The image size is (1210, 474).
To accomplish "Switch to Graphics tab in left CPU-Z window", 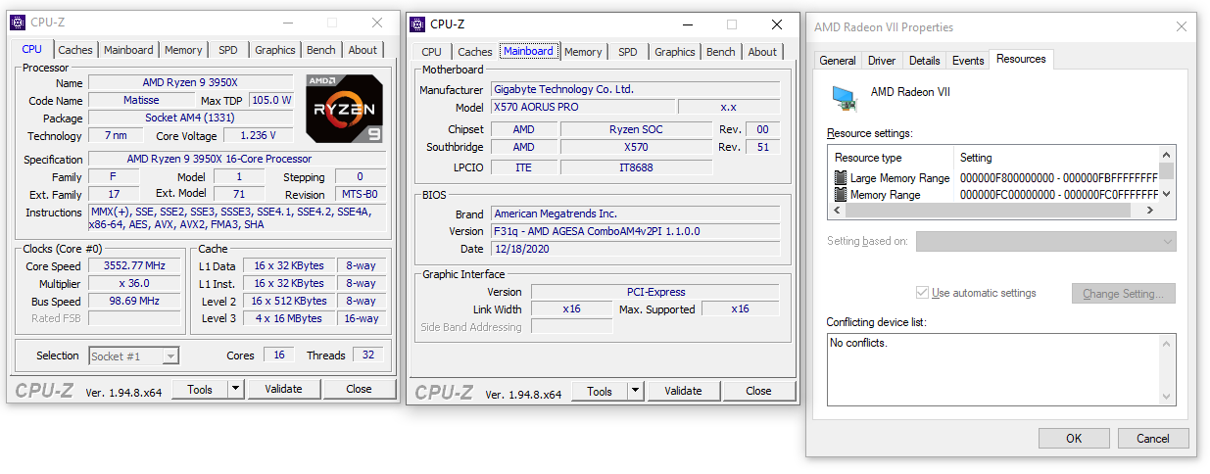I will coord(275,50).
